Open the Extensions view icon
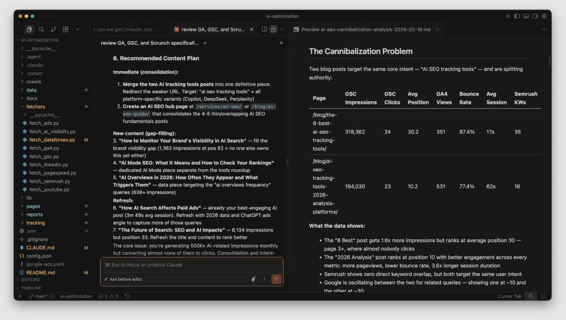Screen dimensions: 566x320 point(65,29)
